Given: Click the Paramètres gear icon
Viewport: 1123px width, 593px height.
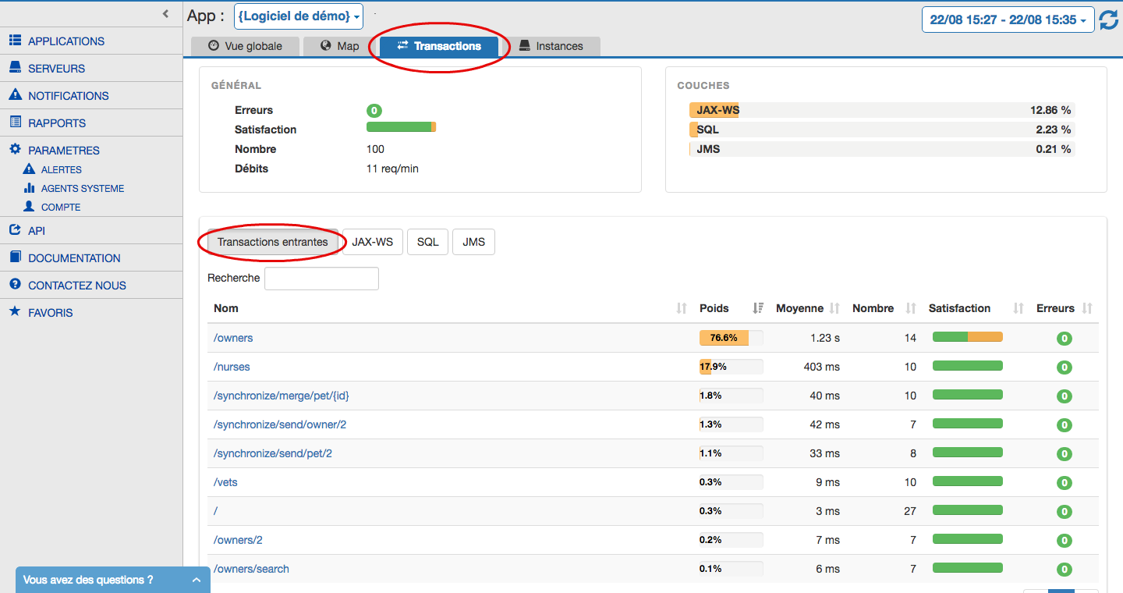Looking at the screenshot, I should 15,150.
